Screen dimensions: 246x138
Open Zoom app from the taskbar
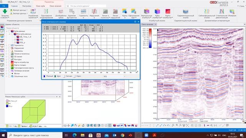[x=146, y=135]
